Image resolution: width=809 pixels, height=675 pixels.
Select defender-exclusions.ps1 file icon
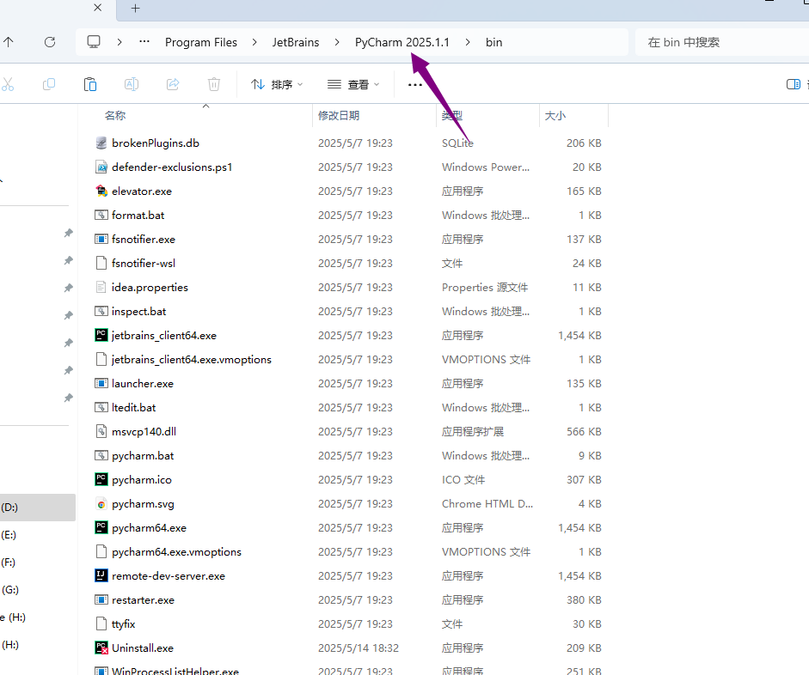tap(101, 167)
